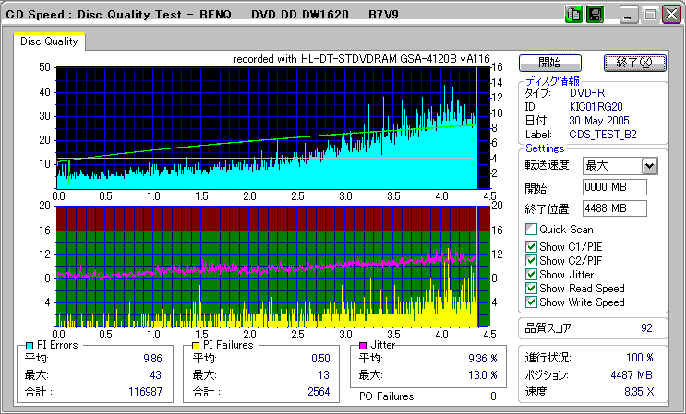This screenshot has height=414, width=686.
Task: Minimize the CD Speed window
Action: [629, 16]
